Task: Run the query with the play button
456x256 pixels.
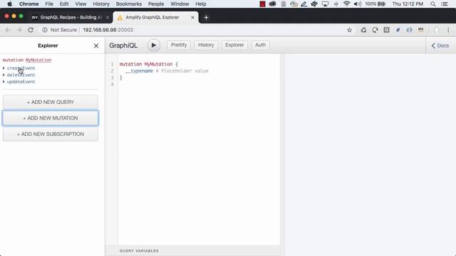Action: (x=154, y=46)
